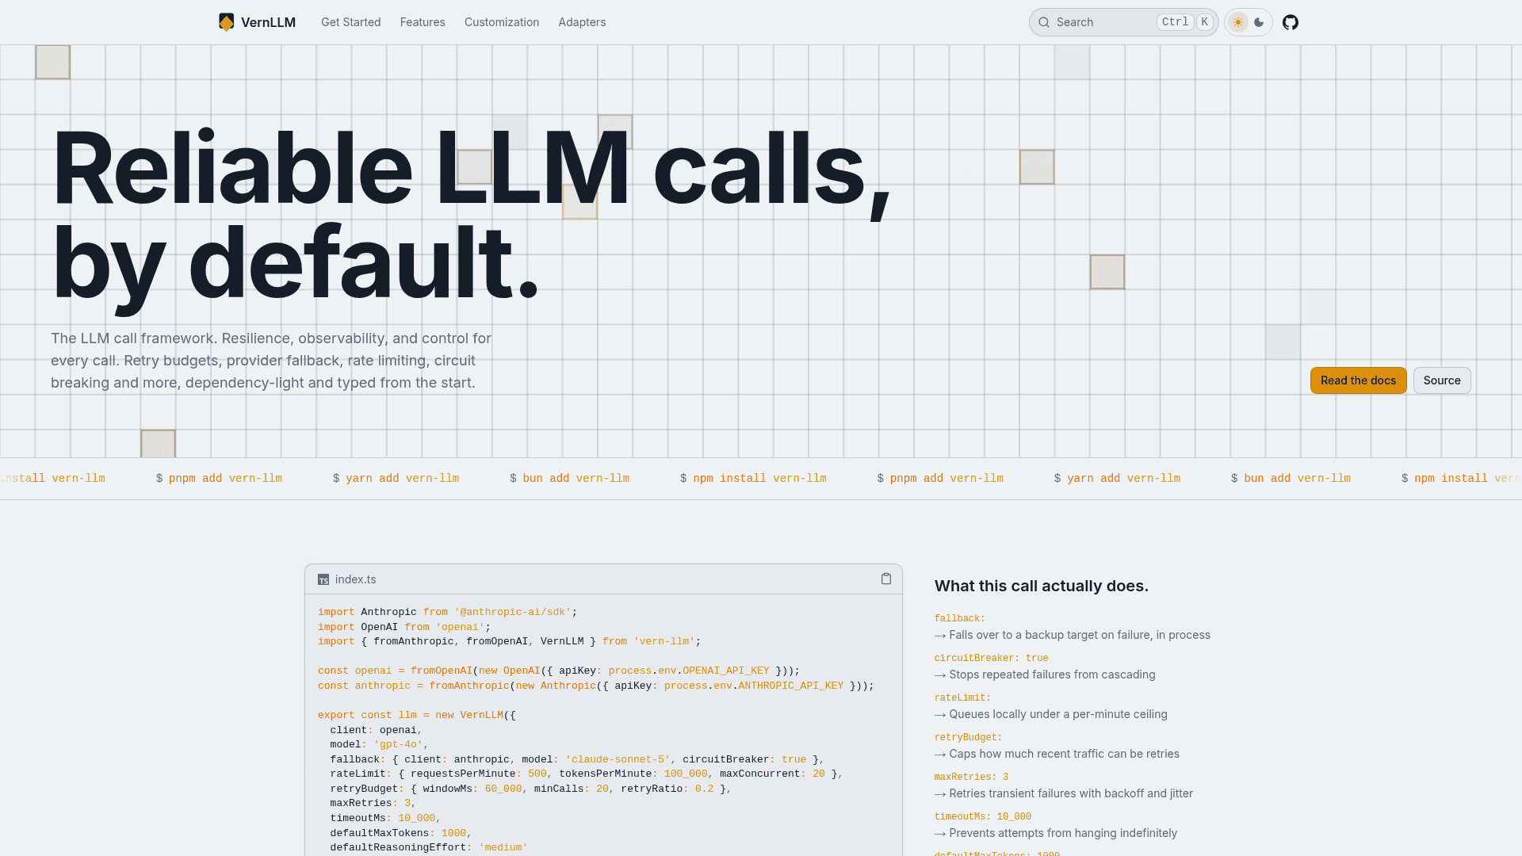Image resolution: width=1522 pixels, height=856 pixels.
Task: Open the GitHub repository icon
Action: pos(1291,22)
